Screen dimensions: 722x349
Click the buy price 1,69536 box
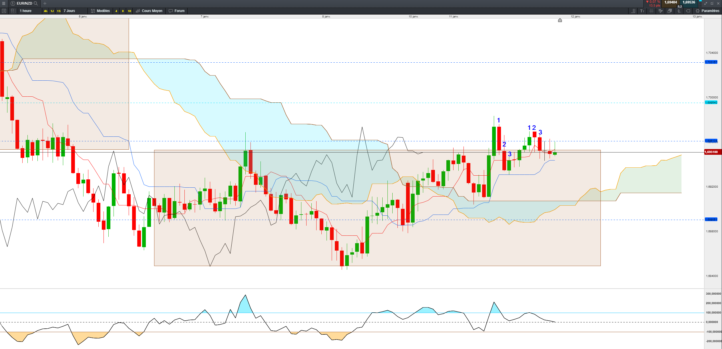click(x=689, y=2)
